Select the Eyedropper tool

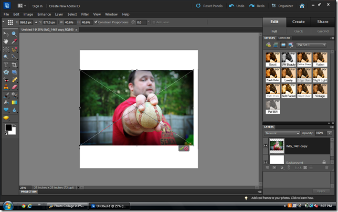pos(15,41)
